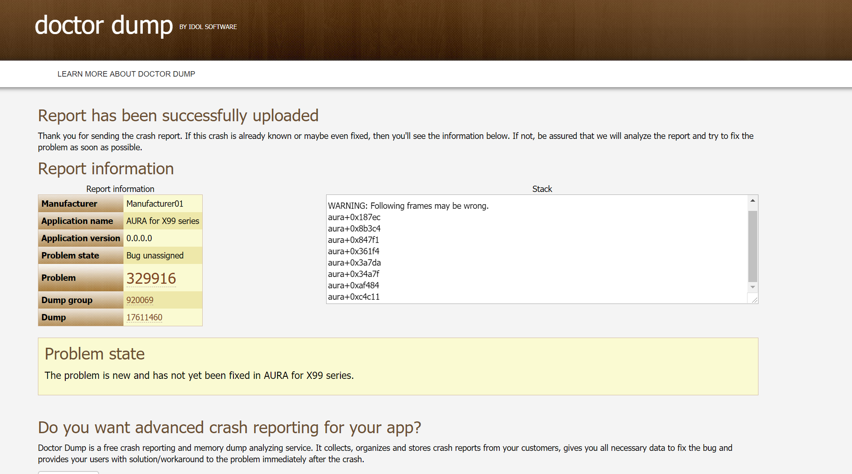The image size is (852, 474).
Task: Click stack frame aura+0xc4c11
Action: [354, 297]
